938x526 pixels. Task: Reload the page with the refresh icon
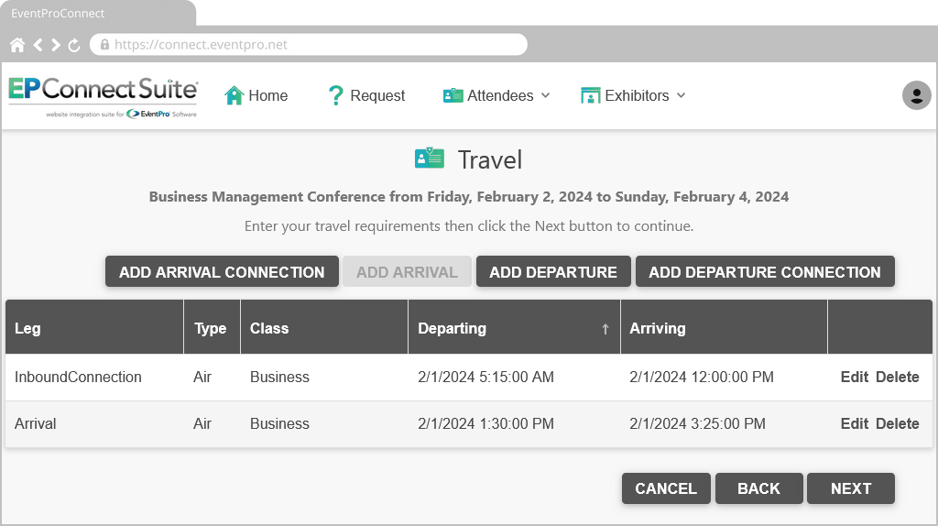coord(74,45)
